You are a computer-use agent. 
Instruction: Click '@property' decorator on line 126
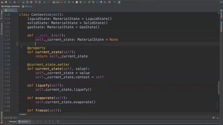pos(36,48)
